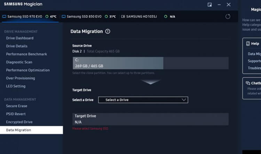Screen dimensions: 261x154
Task: Click the Samsung Magician logo title
Action: 23,4
